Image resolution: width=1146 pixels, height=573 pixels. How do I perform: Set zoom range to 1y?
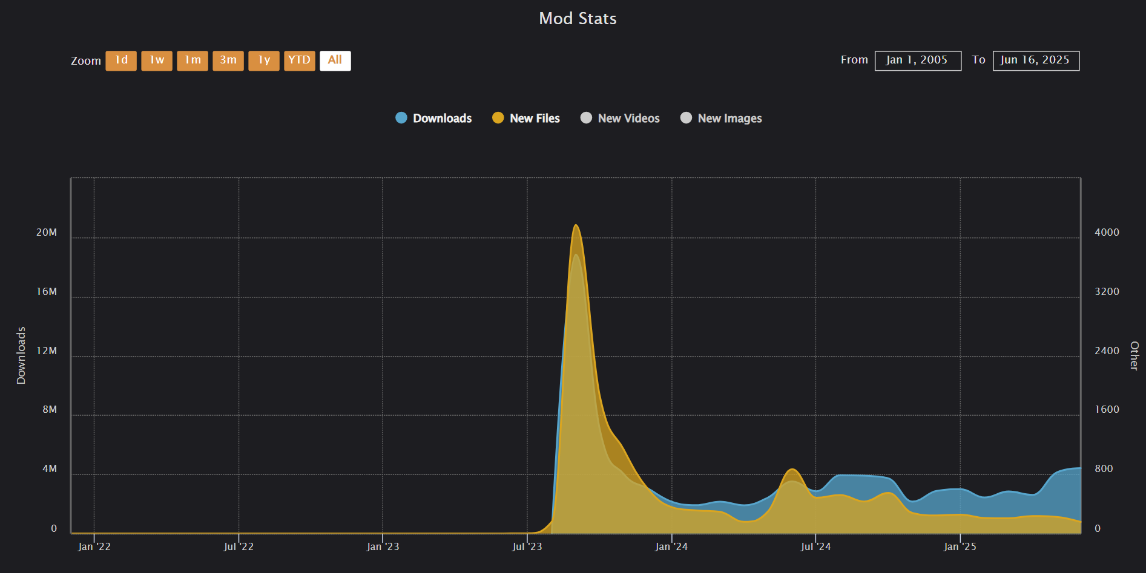tap(264, 60)
